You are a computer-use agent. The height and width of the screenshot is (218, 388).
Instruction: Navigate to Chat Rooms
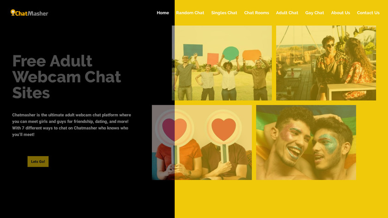256,13
